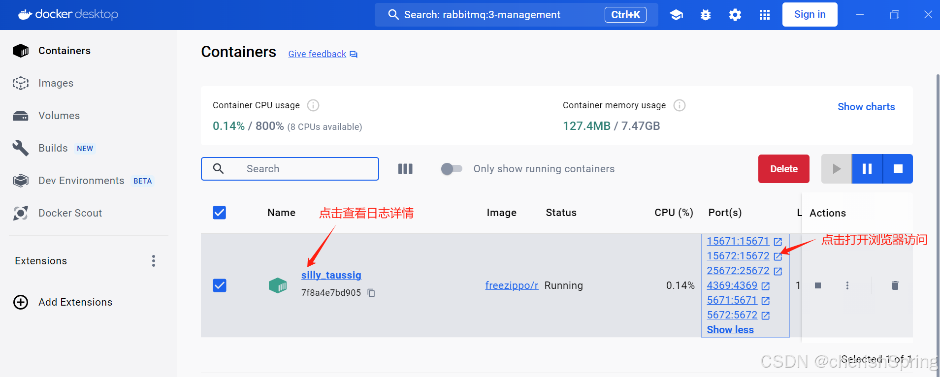The image size is (940, 377).
Task: Open the Learning center graduation cap icon
Action: 676,15
